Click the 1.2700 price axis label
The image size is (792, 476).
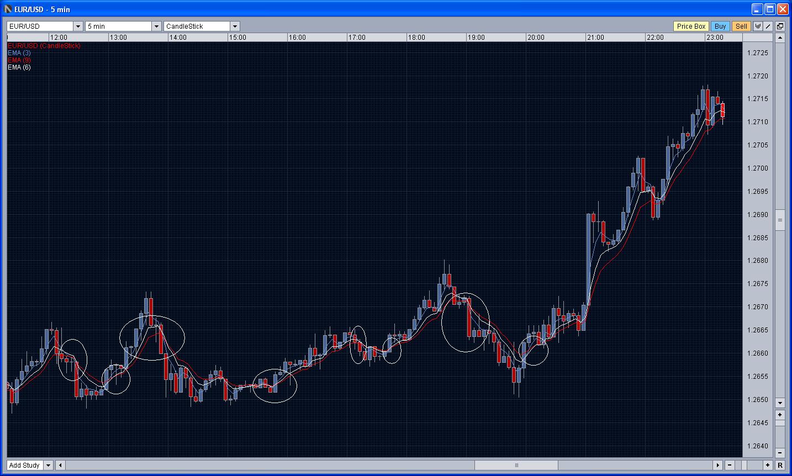tap(757, 168)
